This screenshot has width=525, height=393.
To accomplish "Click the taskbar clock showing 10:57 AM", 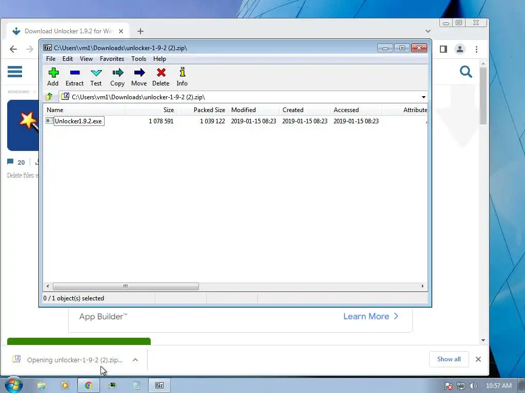I will click(x=498, y=386).
